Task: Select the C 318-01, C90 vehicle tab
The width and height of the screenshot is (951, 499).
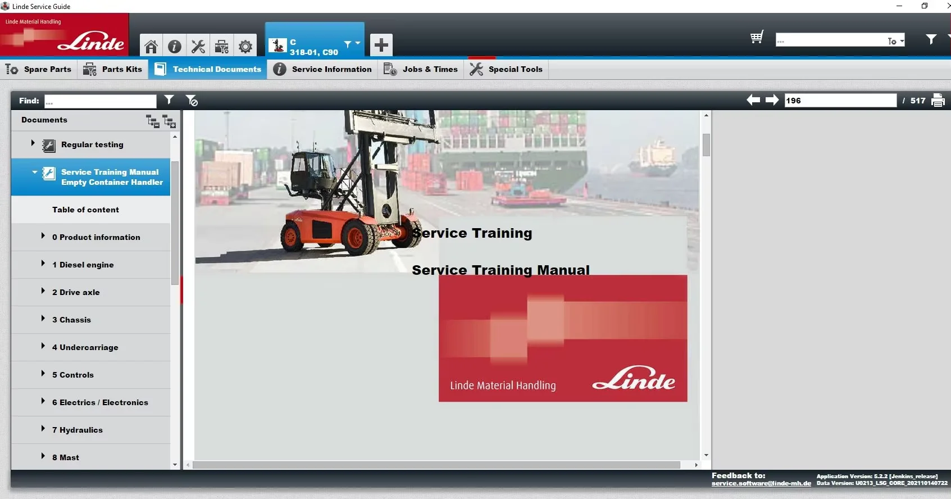Action: point(315,40)
